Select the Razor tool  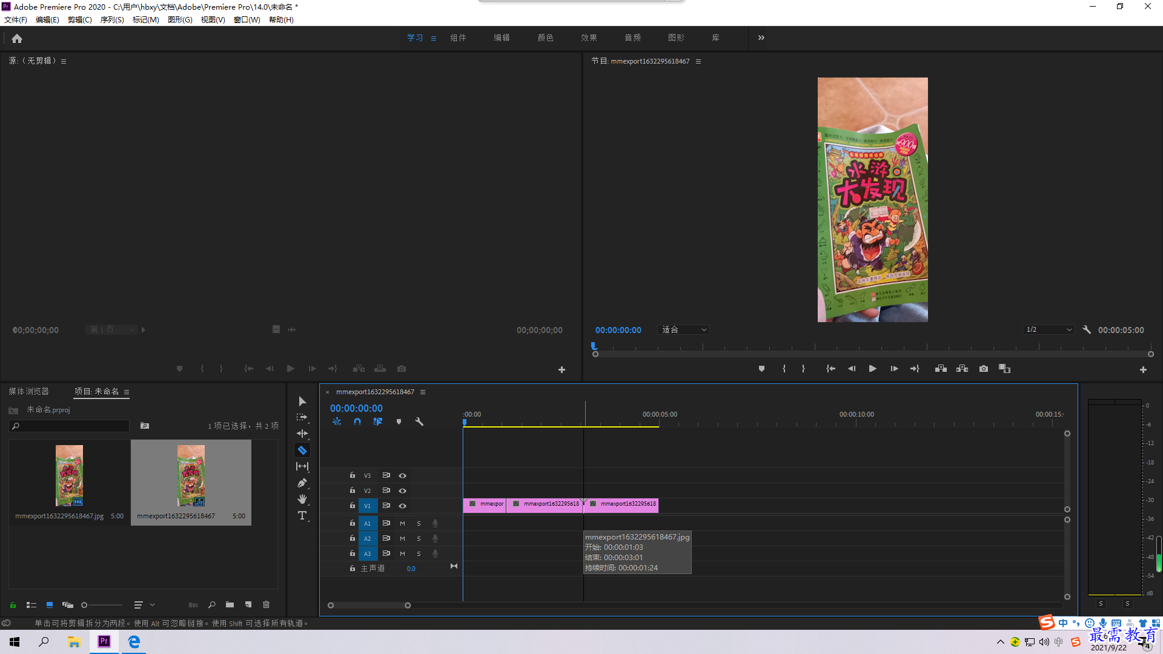tap(302, 450)
